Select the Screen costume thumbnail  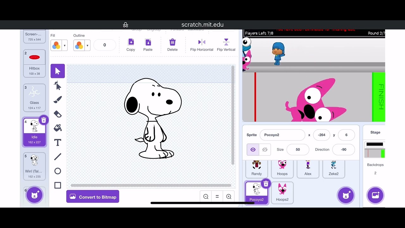(34, 36)
